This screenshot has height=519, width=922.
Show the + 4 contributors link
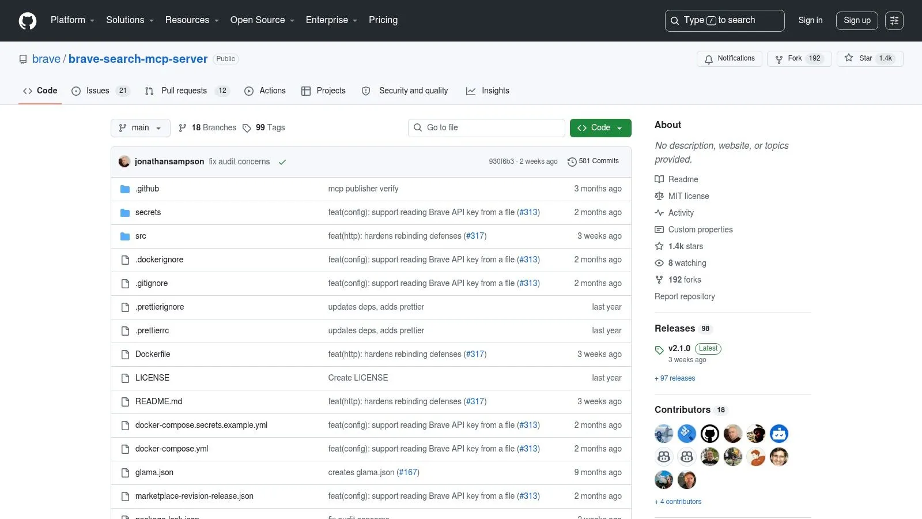(x=678, y=502)
